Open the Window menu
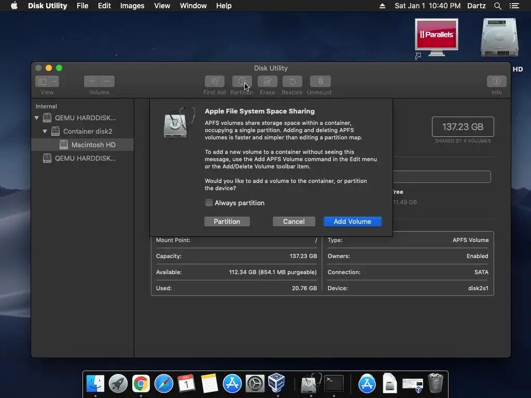This screenshot has width=531, height=398. [x=193, y=6]
